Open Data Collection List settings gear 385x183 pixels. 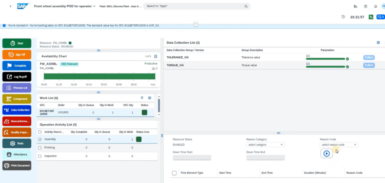point(378,43)
